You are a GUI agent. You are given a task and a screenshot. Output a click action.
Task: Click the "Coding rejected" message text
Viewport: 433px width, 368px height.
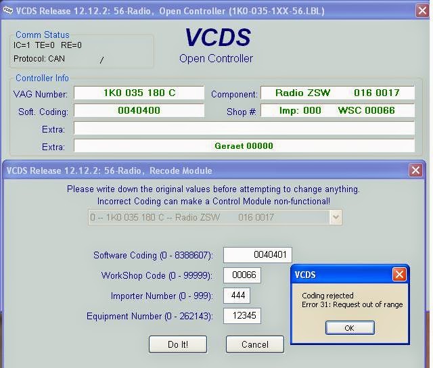point(327,296)
